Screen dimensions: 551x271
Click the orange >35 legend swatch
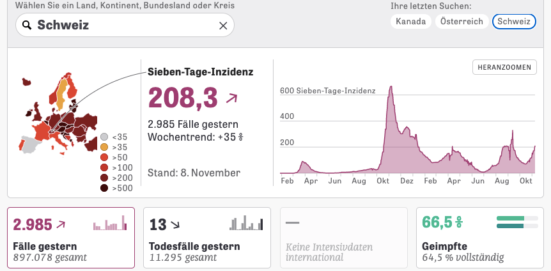pyautogui.click(x=104, y=147)
